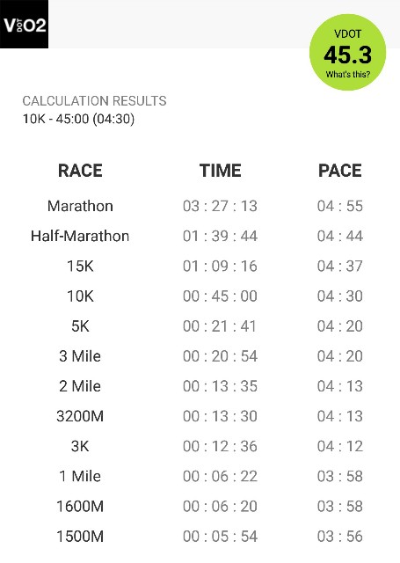Click the Marathon race row
Screen dimensions: 400x563
coord(200,206)
